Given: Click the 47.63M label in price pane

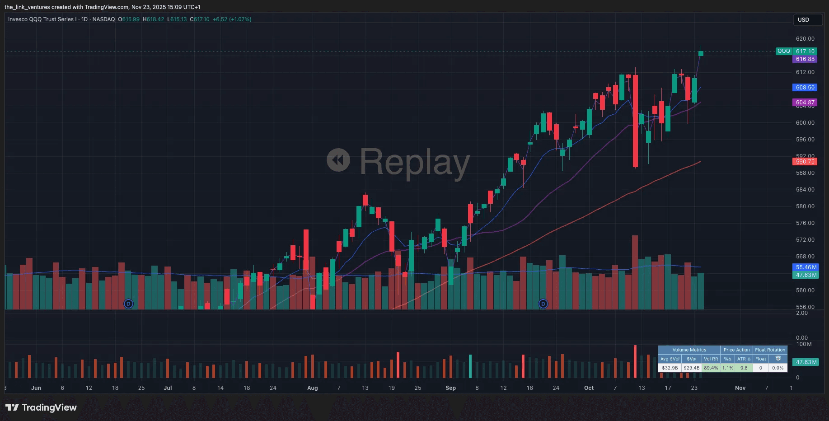Looking at the screenshot, I should click(806, 275).
